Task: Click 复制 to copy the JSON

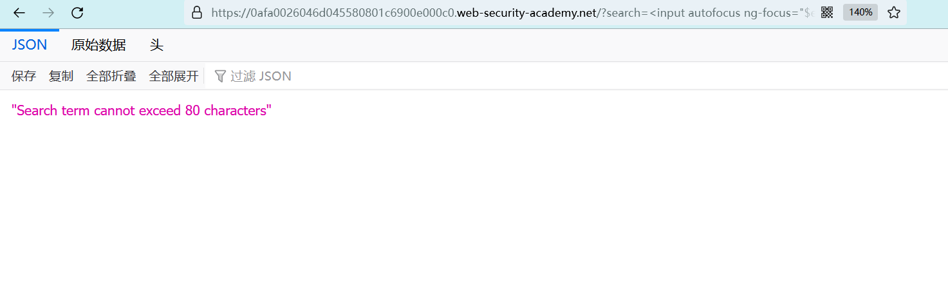Action: (x=61, y=76)
